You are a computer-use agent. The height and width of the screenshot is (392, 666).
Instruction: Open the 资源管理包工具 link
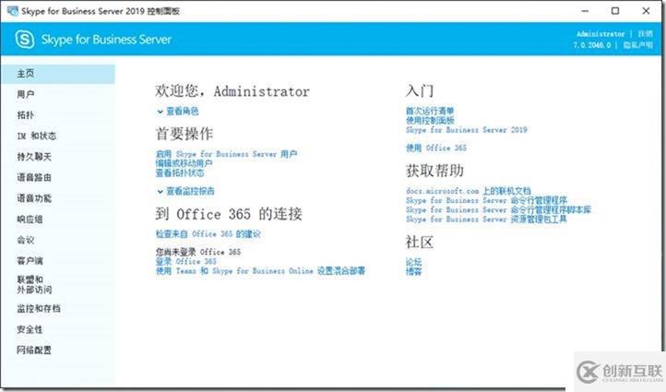coord(486,220)
